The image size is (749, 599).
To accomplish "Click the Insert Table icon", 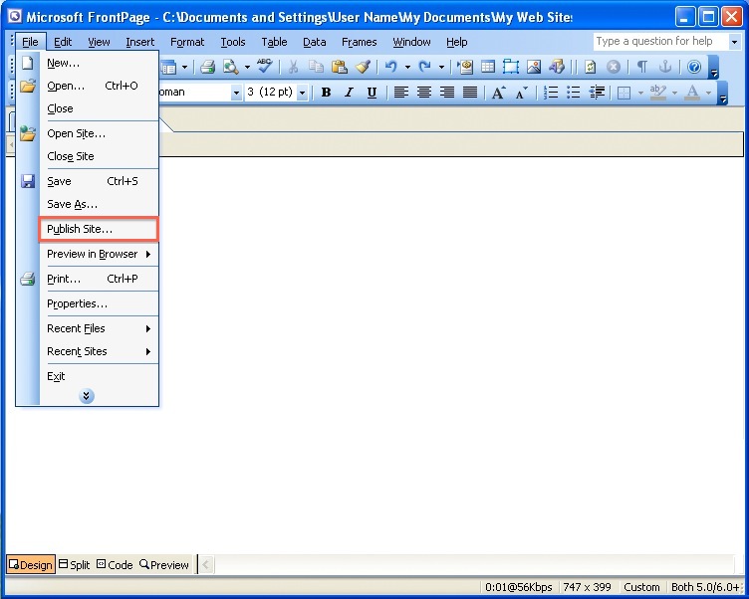I will tap(488, 67).
